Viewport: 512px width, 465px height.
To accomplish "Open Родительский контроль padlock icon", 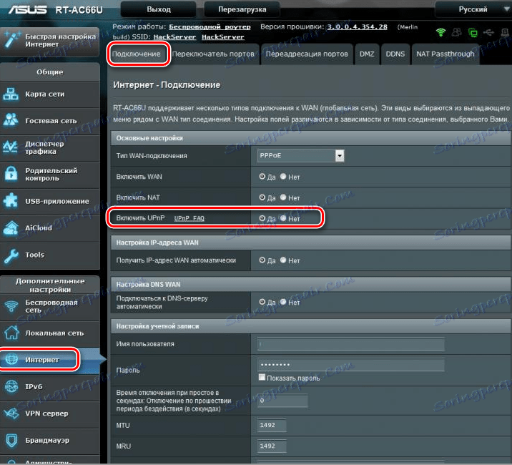I will [x=11, y=174].
